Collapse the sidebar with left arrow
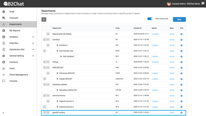 point(3,113)
